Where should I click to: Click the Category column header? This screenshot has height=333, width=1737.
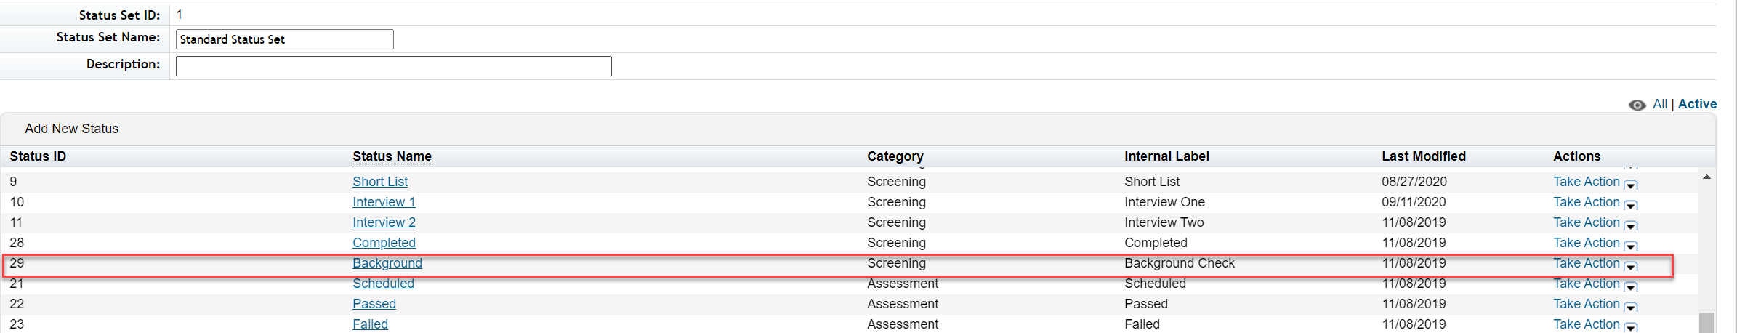click(x=895, y=156)
